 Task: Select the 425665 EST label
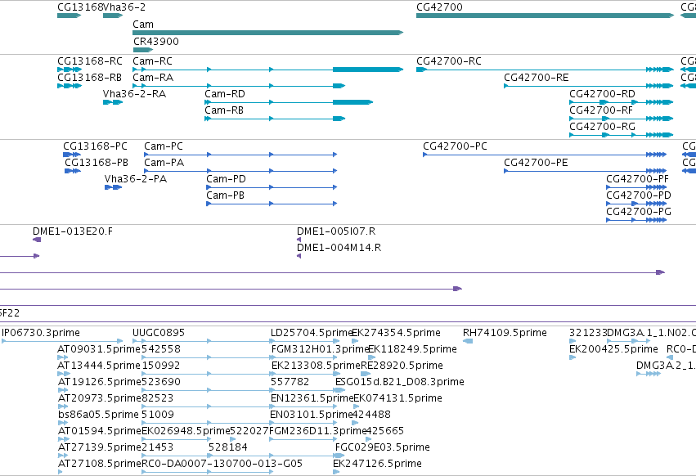point(385,432)
